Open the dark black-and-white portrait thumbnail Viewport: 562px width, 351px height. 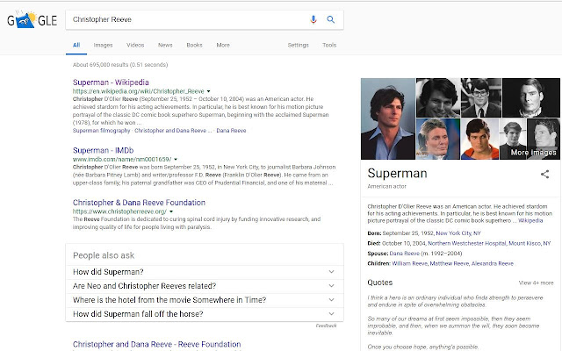tap(530, 97)
